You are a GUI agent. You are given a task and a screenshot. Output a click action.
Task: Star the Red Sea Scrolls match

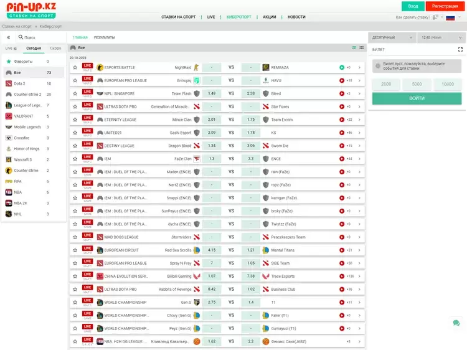click(75, 250)
